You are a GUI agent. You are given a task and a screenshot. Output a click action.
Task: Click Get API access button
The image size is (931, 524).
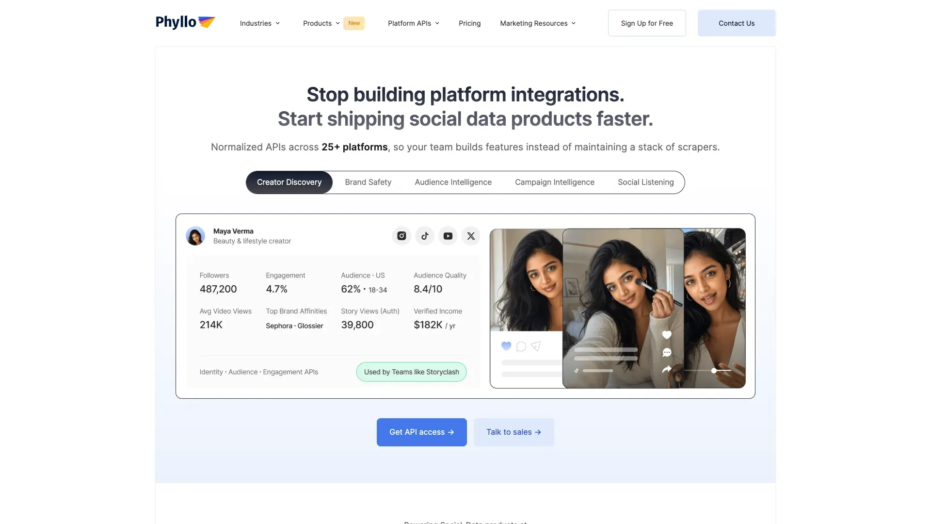point(422,432)
